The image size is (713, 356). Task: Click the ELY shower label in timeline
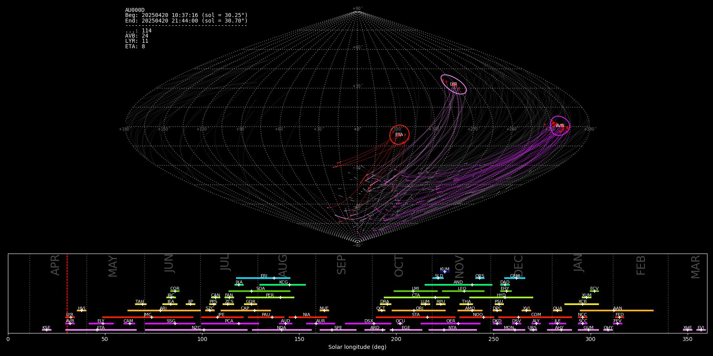pyautogui.click(x=101, y=321)
